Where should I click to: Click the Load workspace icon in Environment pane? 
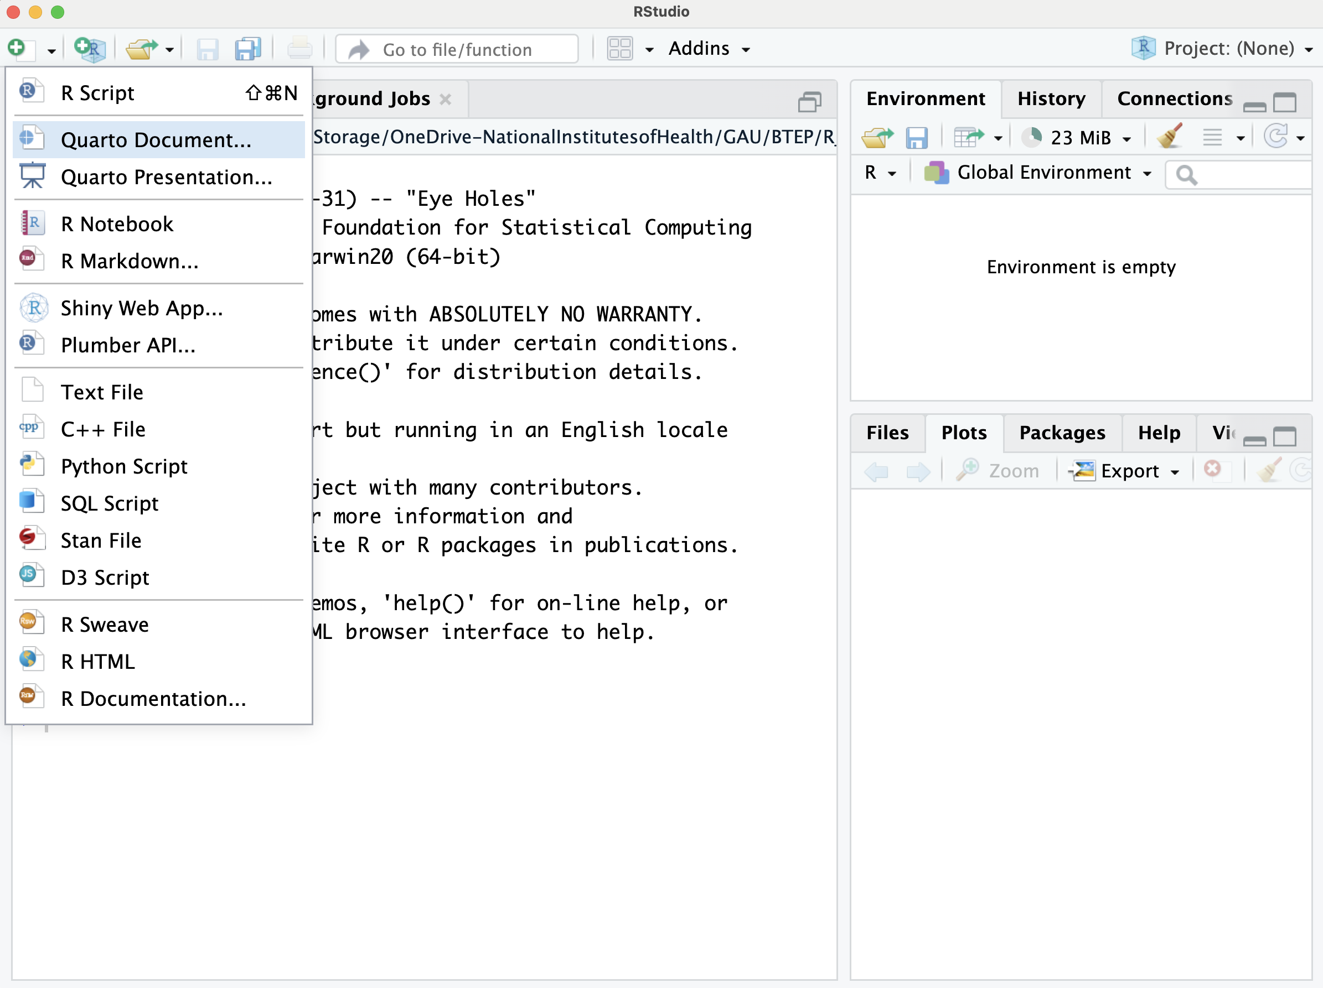point(877,138)
